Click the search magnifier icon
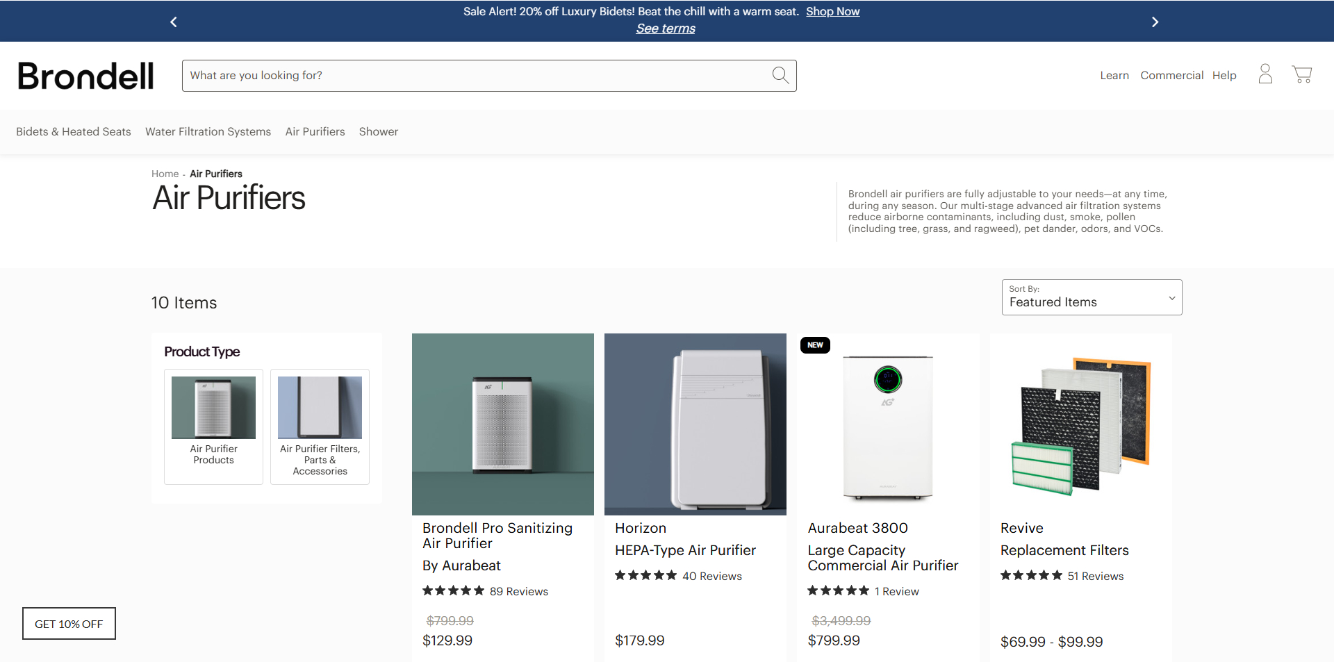Image resolution: width=1334 pixels, height=662 pixels. tap(780, 75)
